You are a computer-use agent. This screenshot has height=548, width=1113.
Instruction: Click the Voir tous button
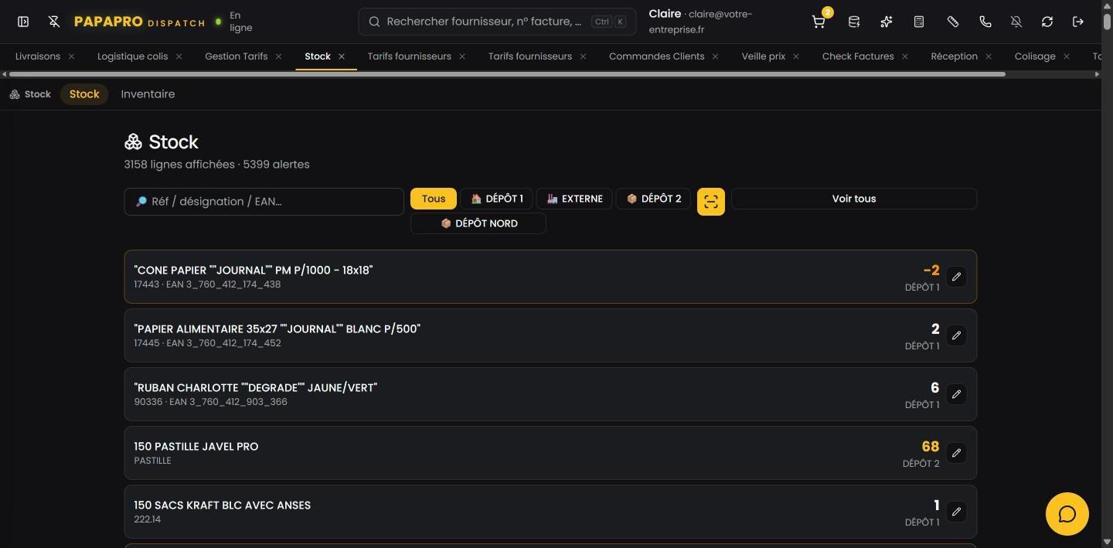click(x=854, y=199)
